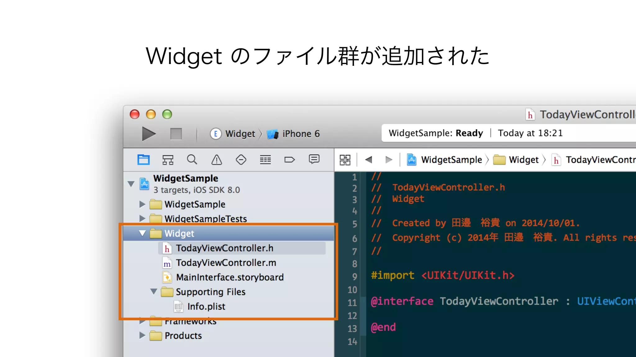Click the Created by comment line
This screenshot has height=357, width=636.
pyautogui.click(x=475, y=223)
